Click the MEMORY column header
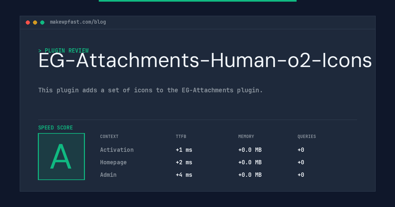 pos(246,137)
